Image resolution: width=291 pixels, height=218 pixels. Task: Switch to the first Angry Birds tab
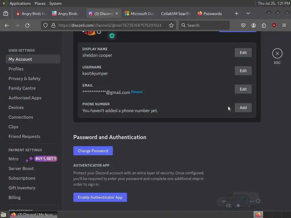(x=31, y=14)
